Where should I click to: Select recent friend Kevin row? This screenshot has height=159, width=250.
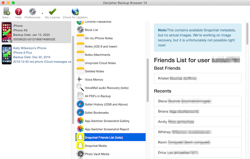coord(198,142)
